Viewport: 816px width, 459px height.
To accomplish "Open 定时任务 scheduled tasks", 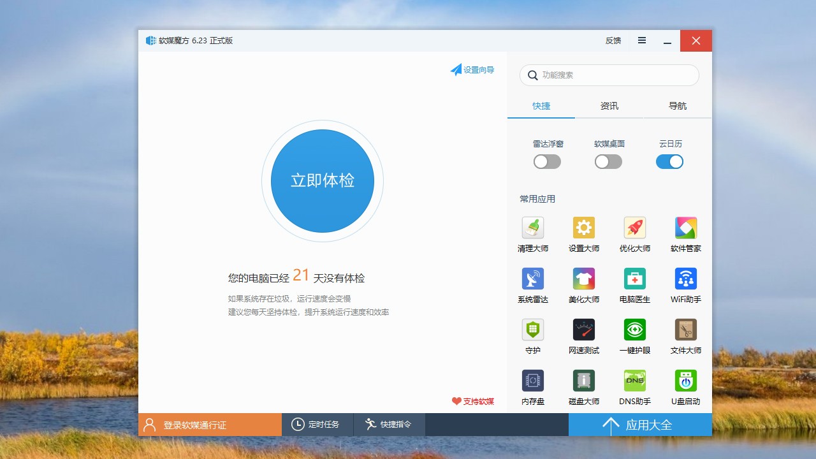I will 317,425.
